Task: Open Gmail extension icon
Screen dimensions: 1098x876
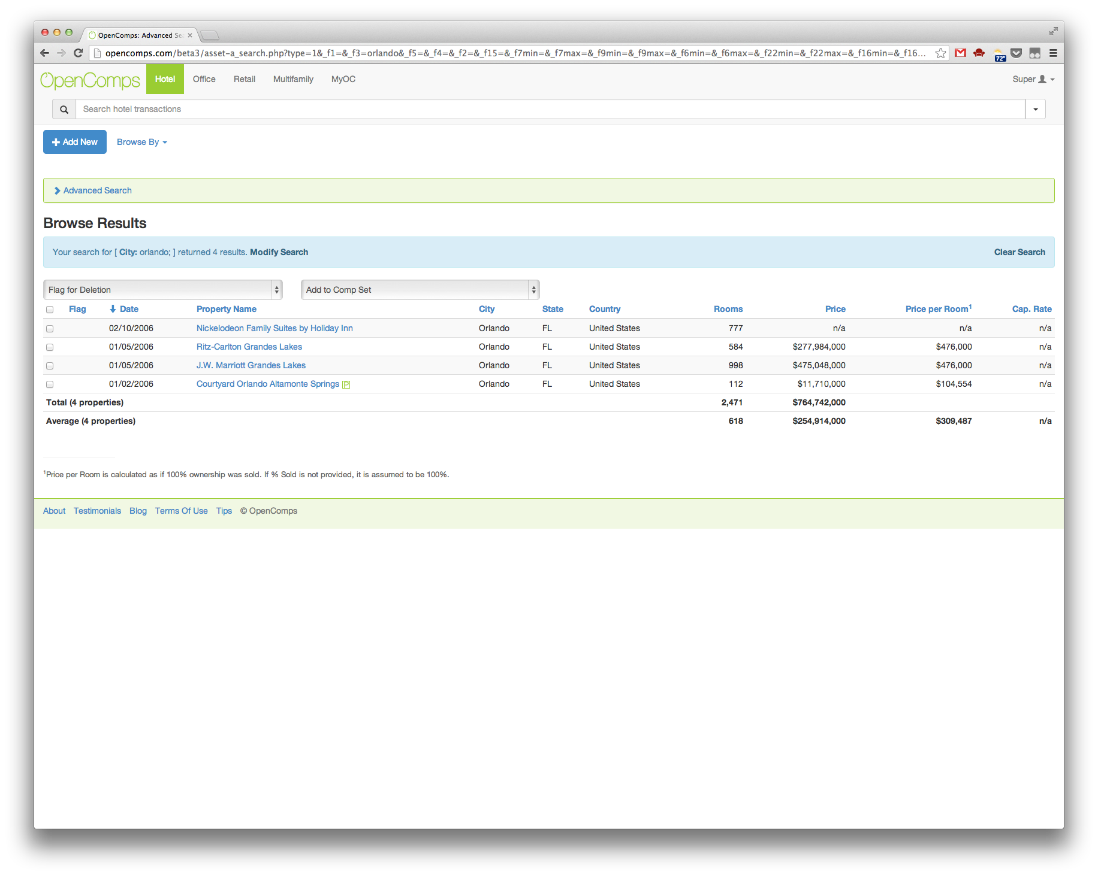Action: [x=960, y=53]
